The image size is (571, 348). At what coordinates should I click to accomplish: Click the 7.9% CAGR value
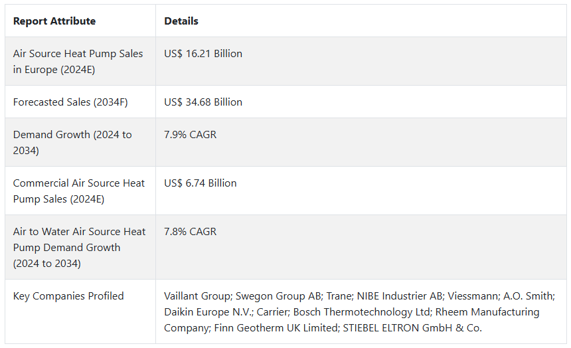tap(190, 134)
